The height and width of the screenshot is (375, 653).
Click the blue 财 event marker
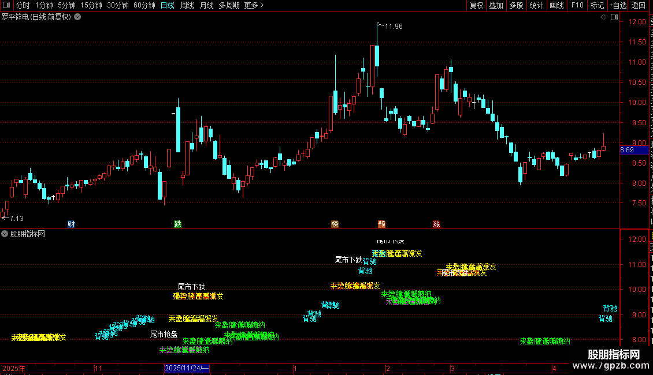[71, 224]
